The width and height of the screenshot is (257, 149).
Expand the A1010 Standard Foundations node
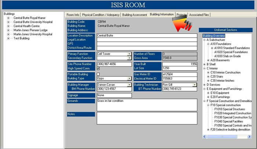(x=212, y=48)
